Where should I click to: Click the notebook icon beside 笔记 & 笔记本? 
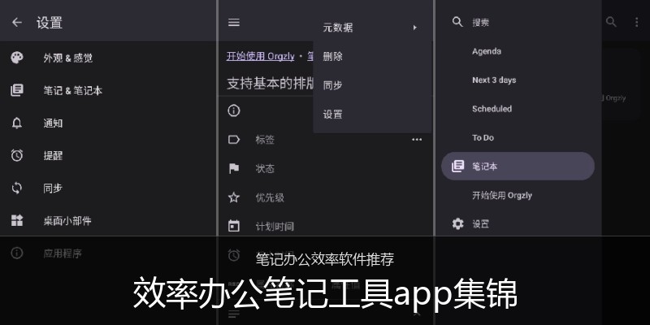[17, 90]
